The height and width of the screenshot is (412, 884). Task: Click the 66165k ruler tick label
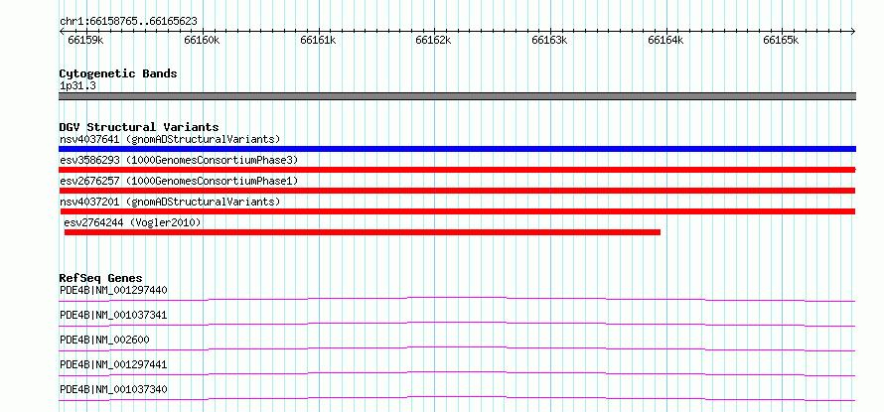(x=781, y=40)
